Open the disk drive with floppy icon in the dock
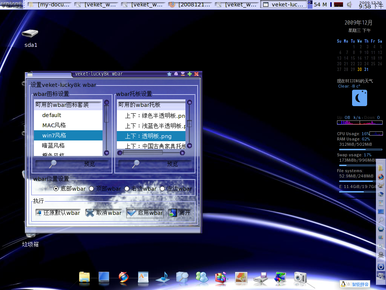The image size is (386, 290). pyautogui.click(x=260, y=277)
